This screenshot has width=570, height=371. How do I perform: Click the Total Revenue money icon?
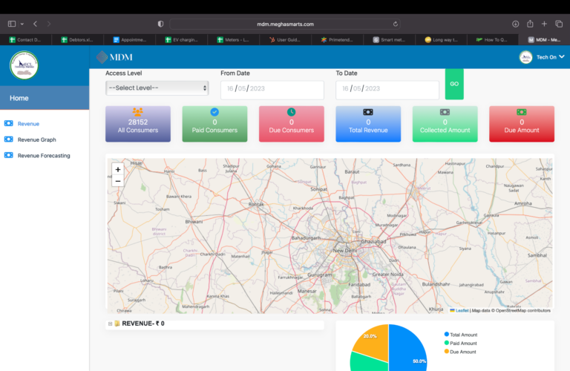(368, 111)
